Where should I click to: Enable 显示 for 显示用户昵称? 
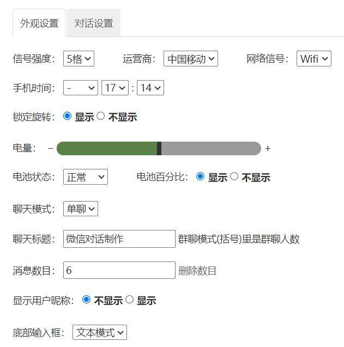[130, 300]
